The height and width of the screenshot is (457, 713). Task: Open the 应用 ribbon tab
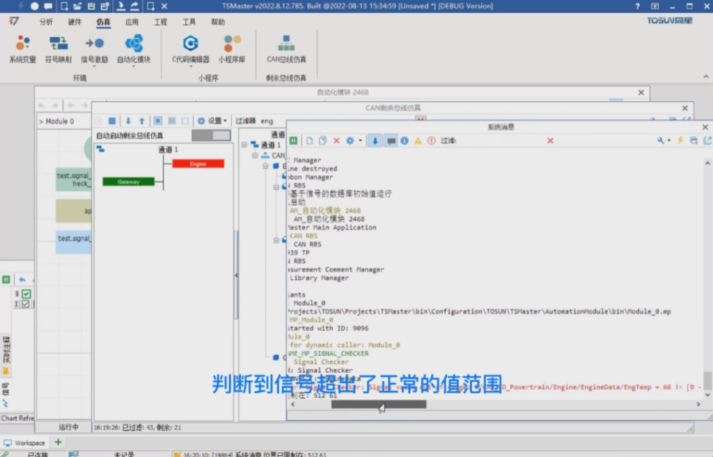132,22
